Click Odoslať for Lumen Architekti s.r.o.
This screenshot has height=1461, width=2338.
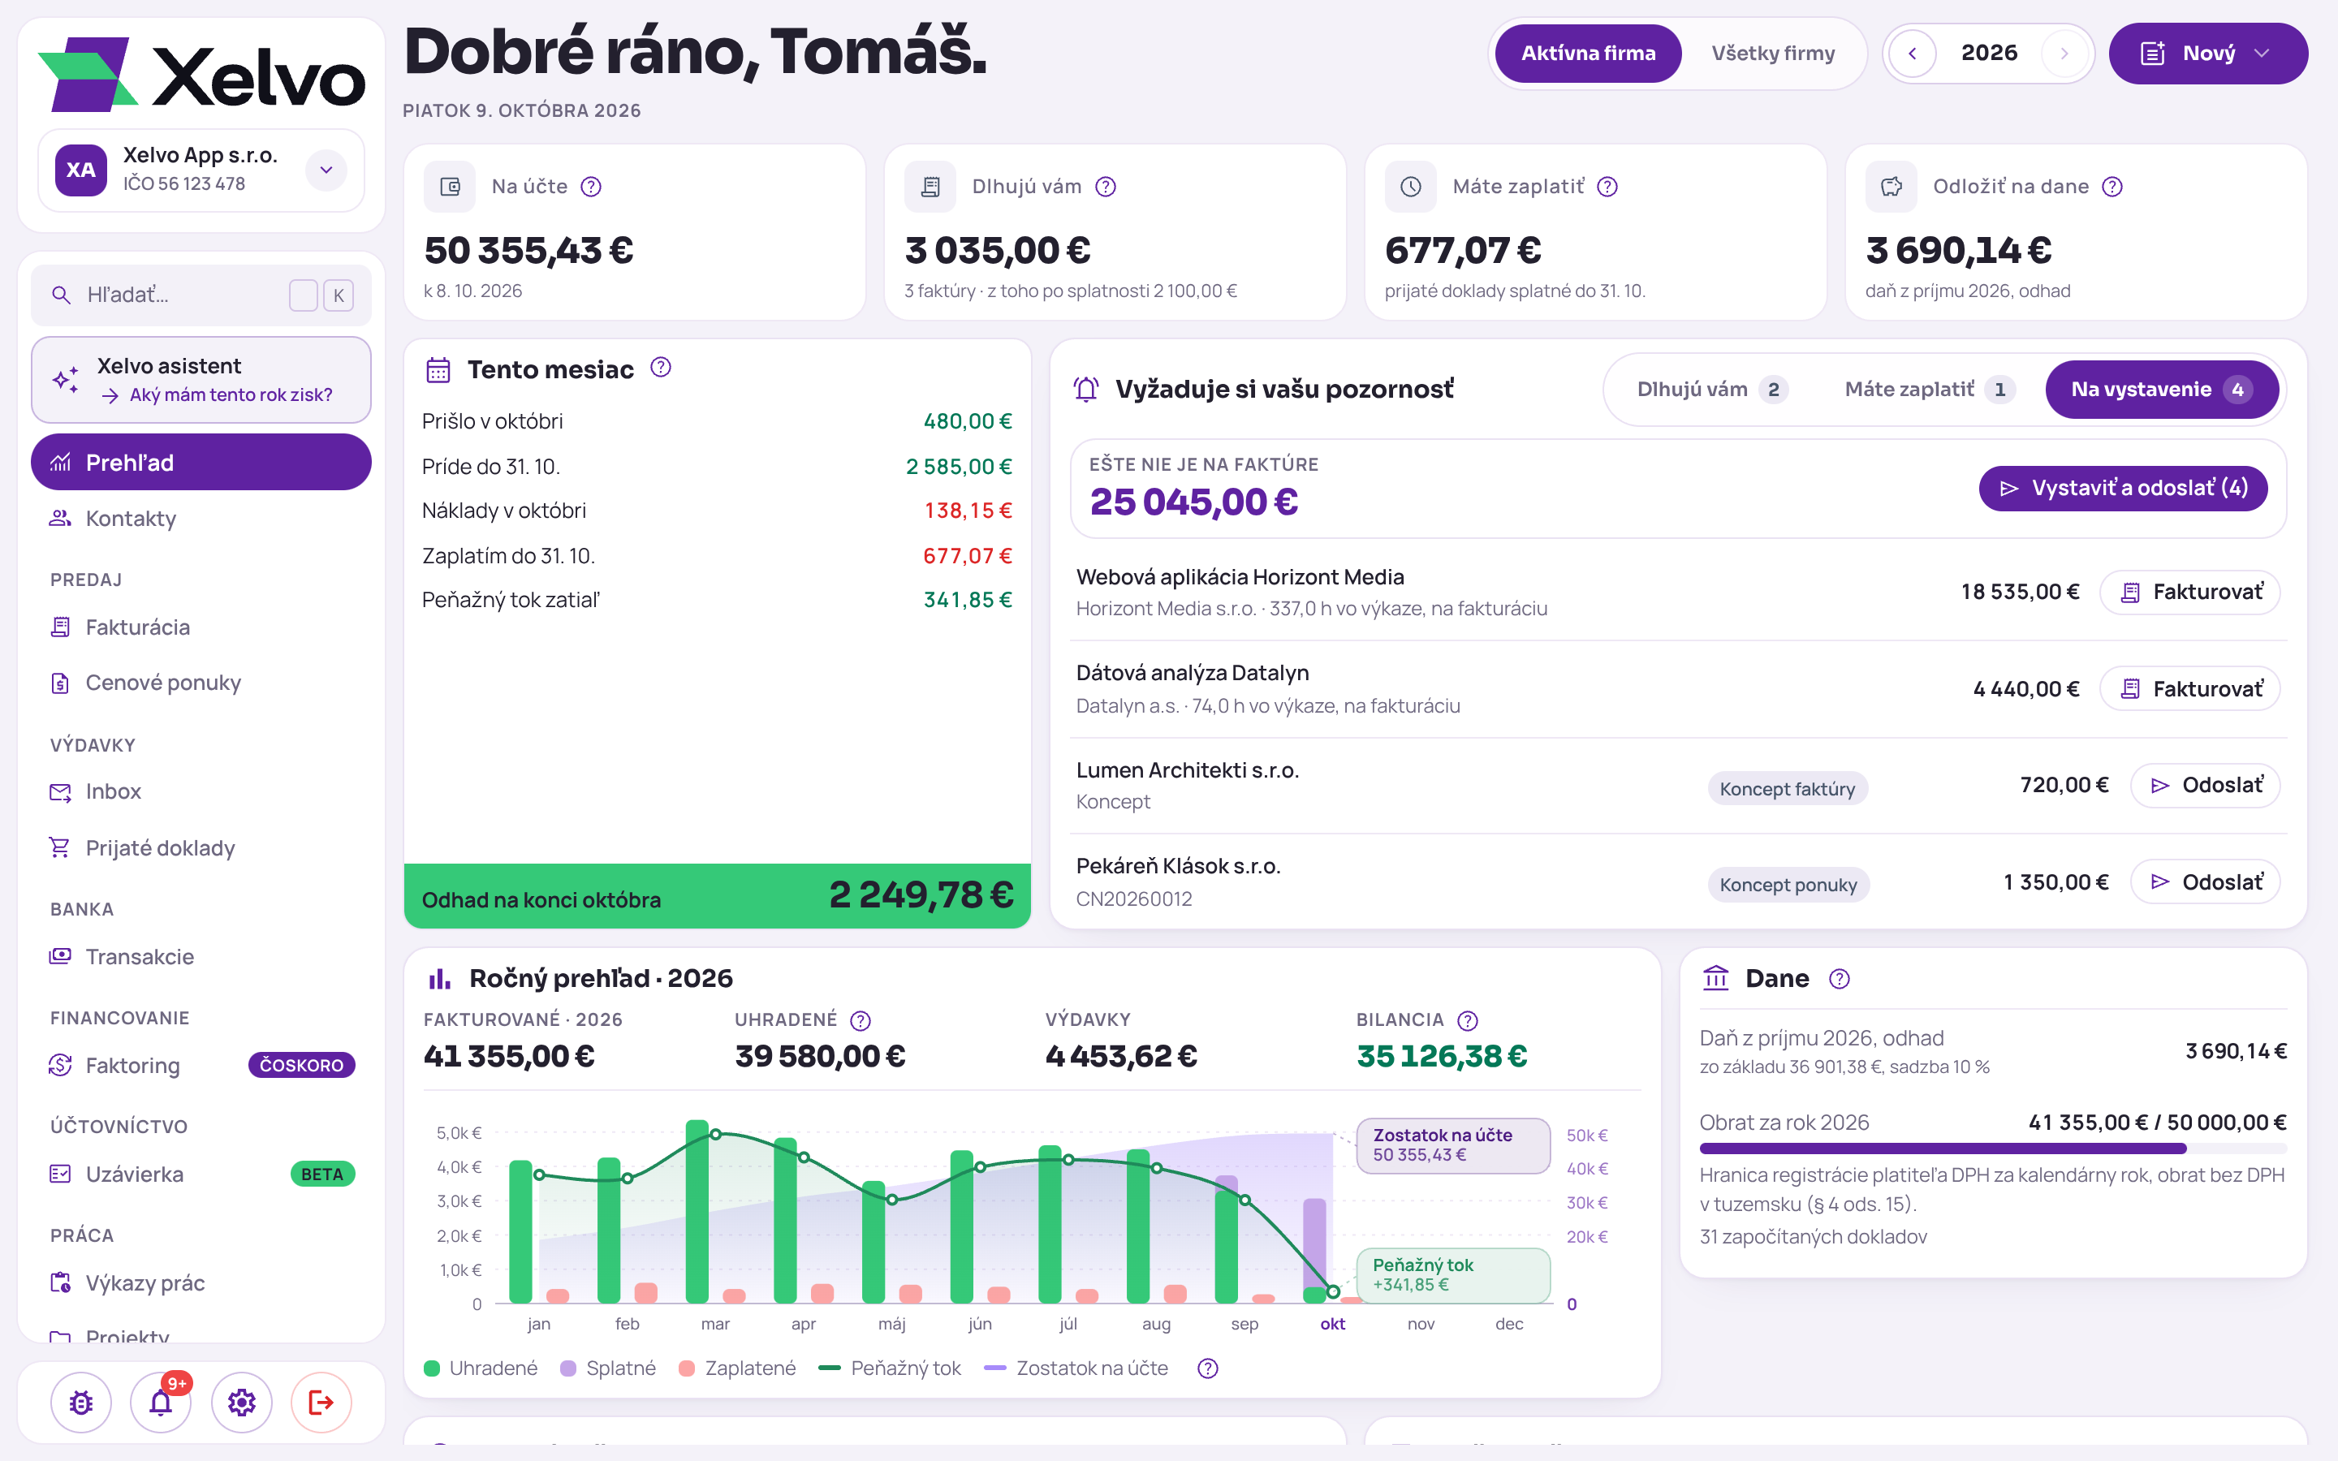click(2206, 786)
